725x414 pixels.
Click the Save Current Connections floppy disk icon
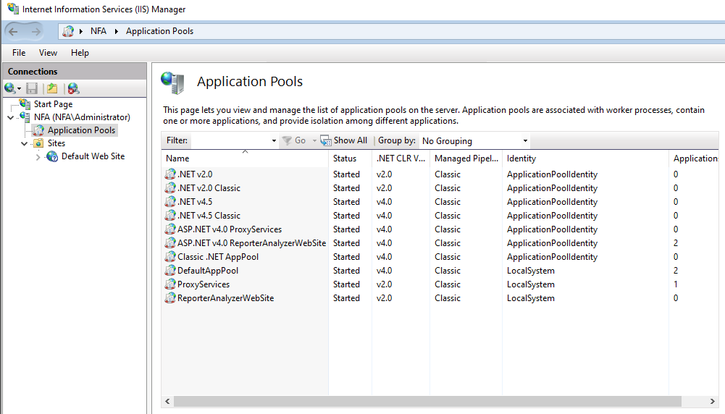pos(32,88)
